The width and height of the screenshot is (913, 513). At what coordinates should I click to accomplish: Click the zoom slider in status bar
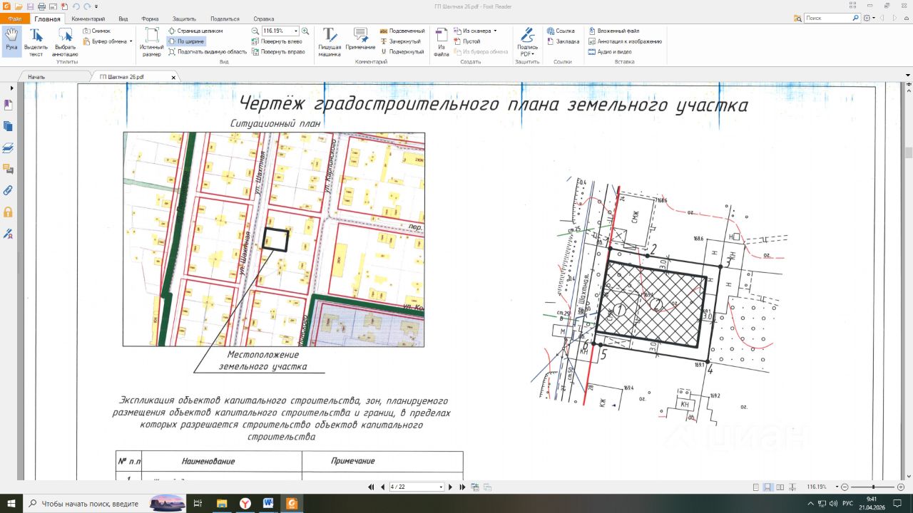(872, 487)
